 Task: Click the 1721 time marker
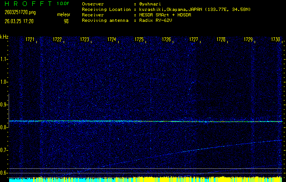point(30,40)
